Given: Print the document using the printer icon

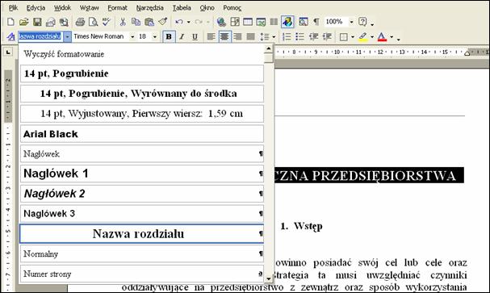Looking at the screenshot, I should (80, 22).
